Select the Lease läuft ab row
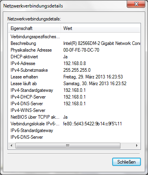 point(74,84)
